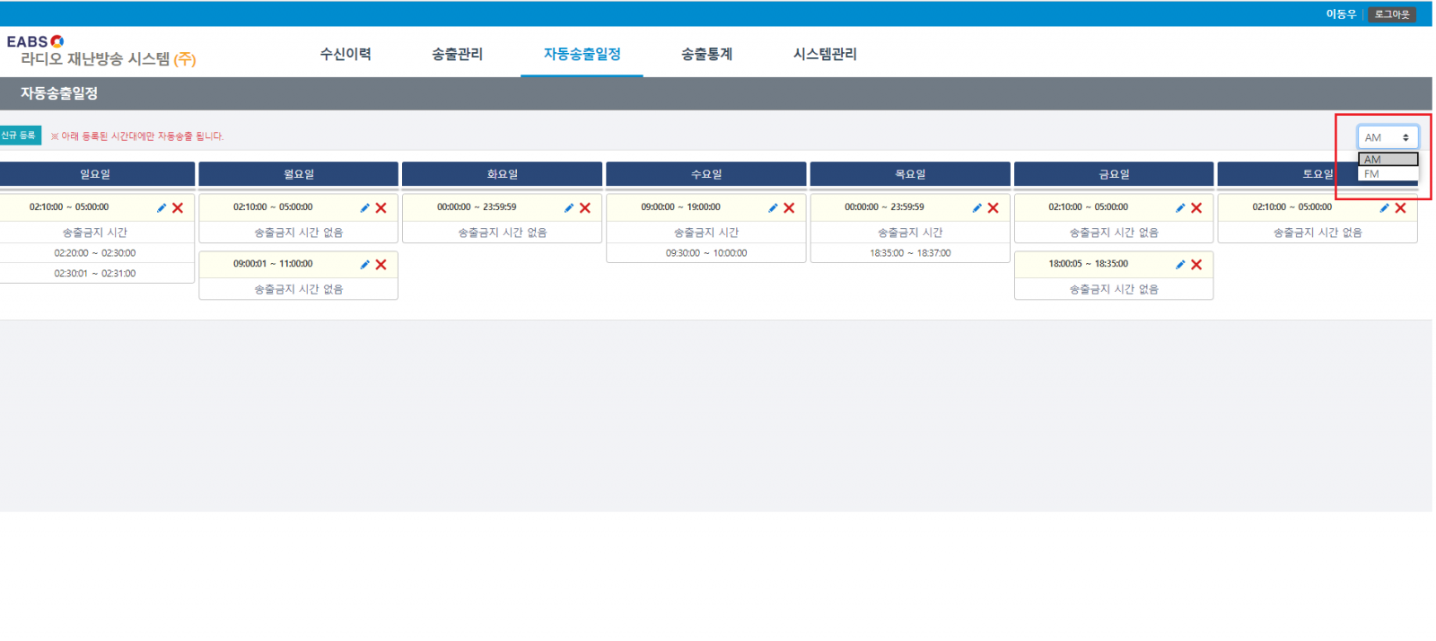Click the EABS logo
This screenshot has height=641, width=1436.
[36, 41]
